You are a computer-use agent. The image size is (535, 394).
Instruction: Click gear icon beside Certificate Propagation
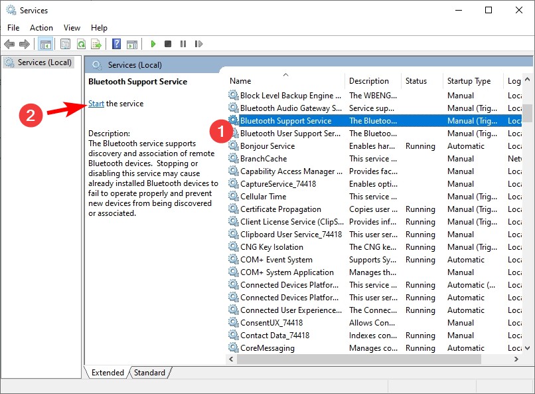coord(234,209)
